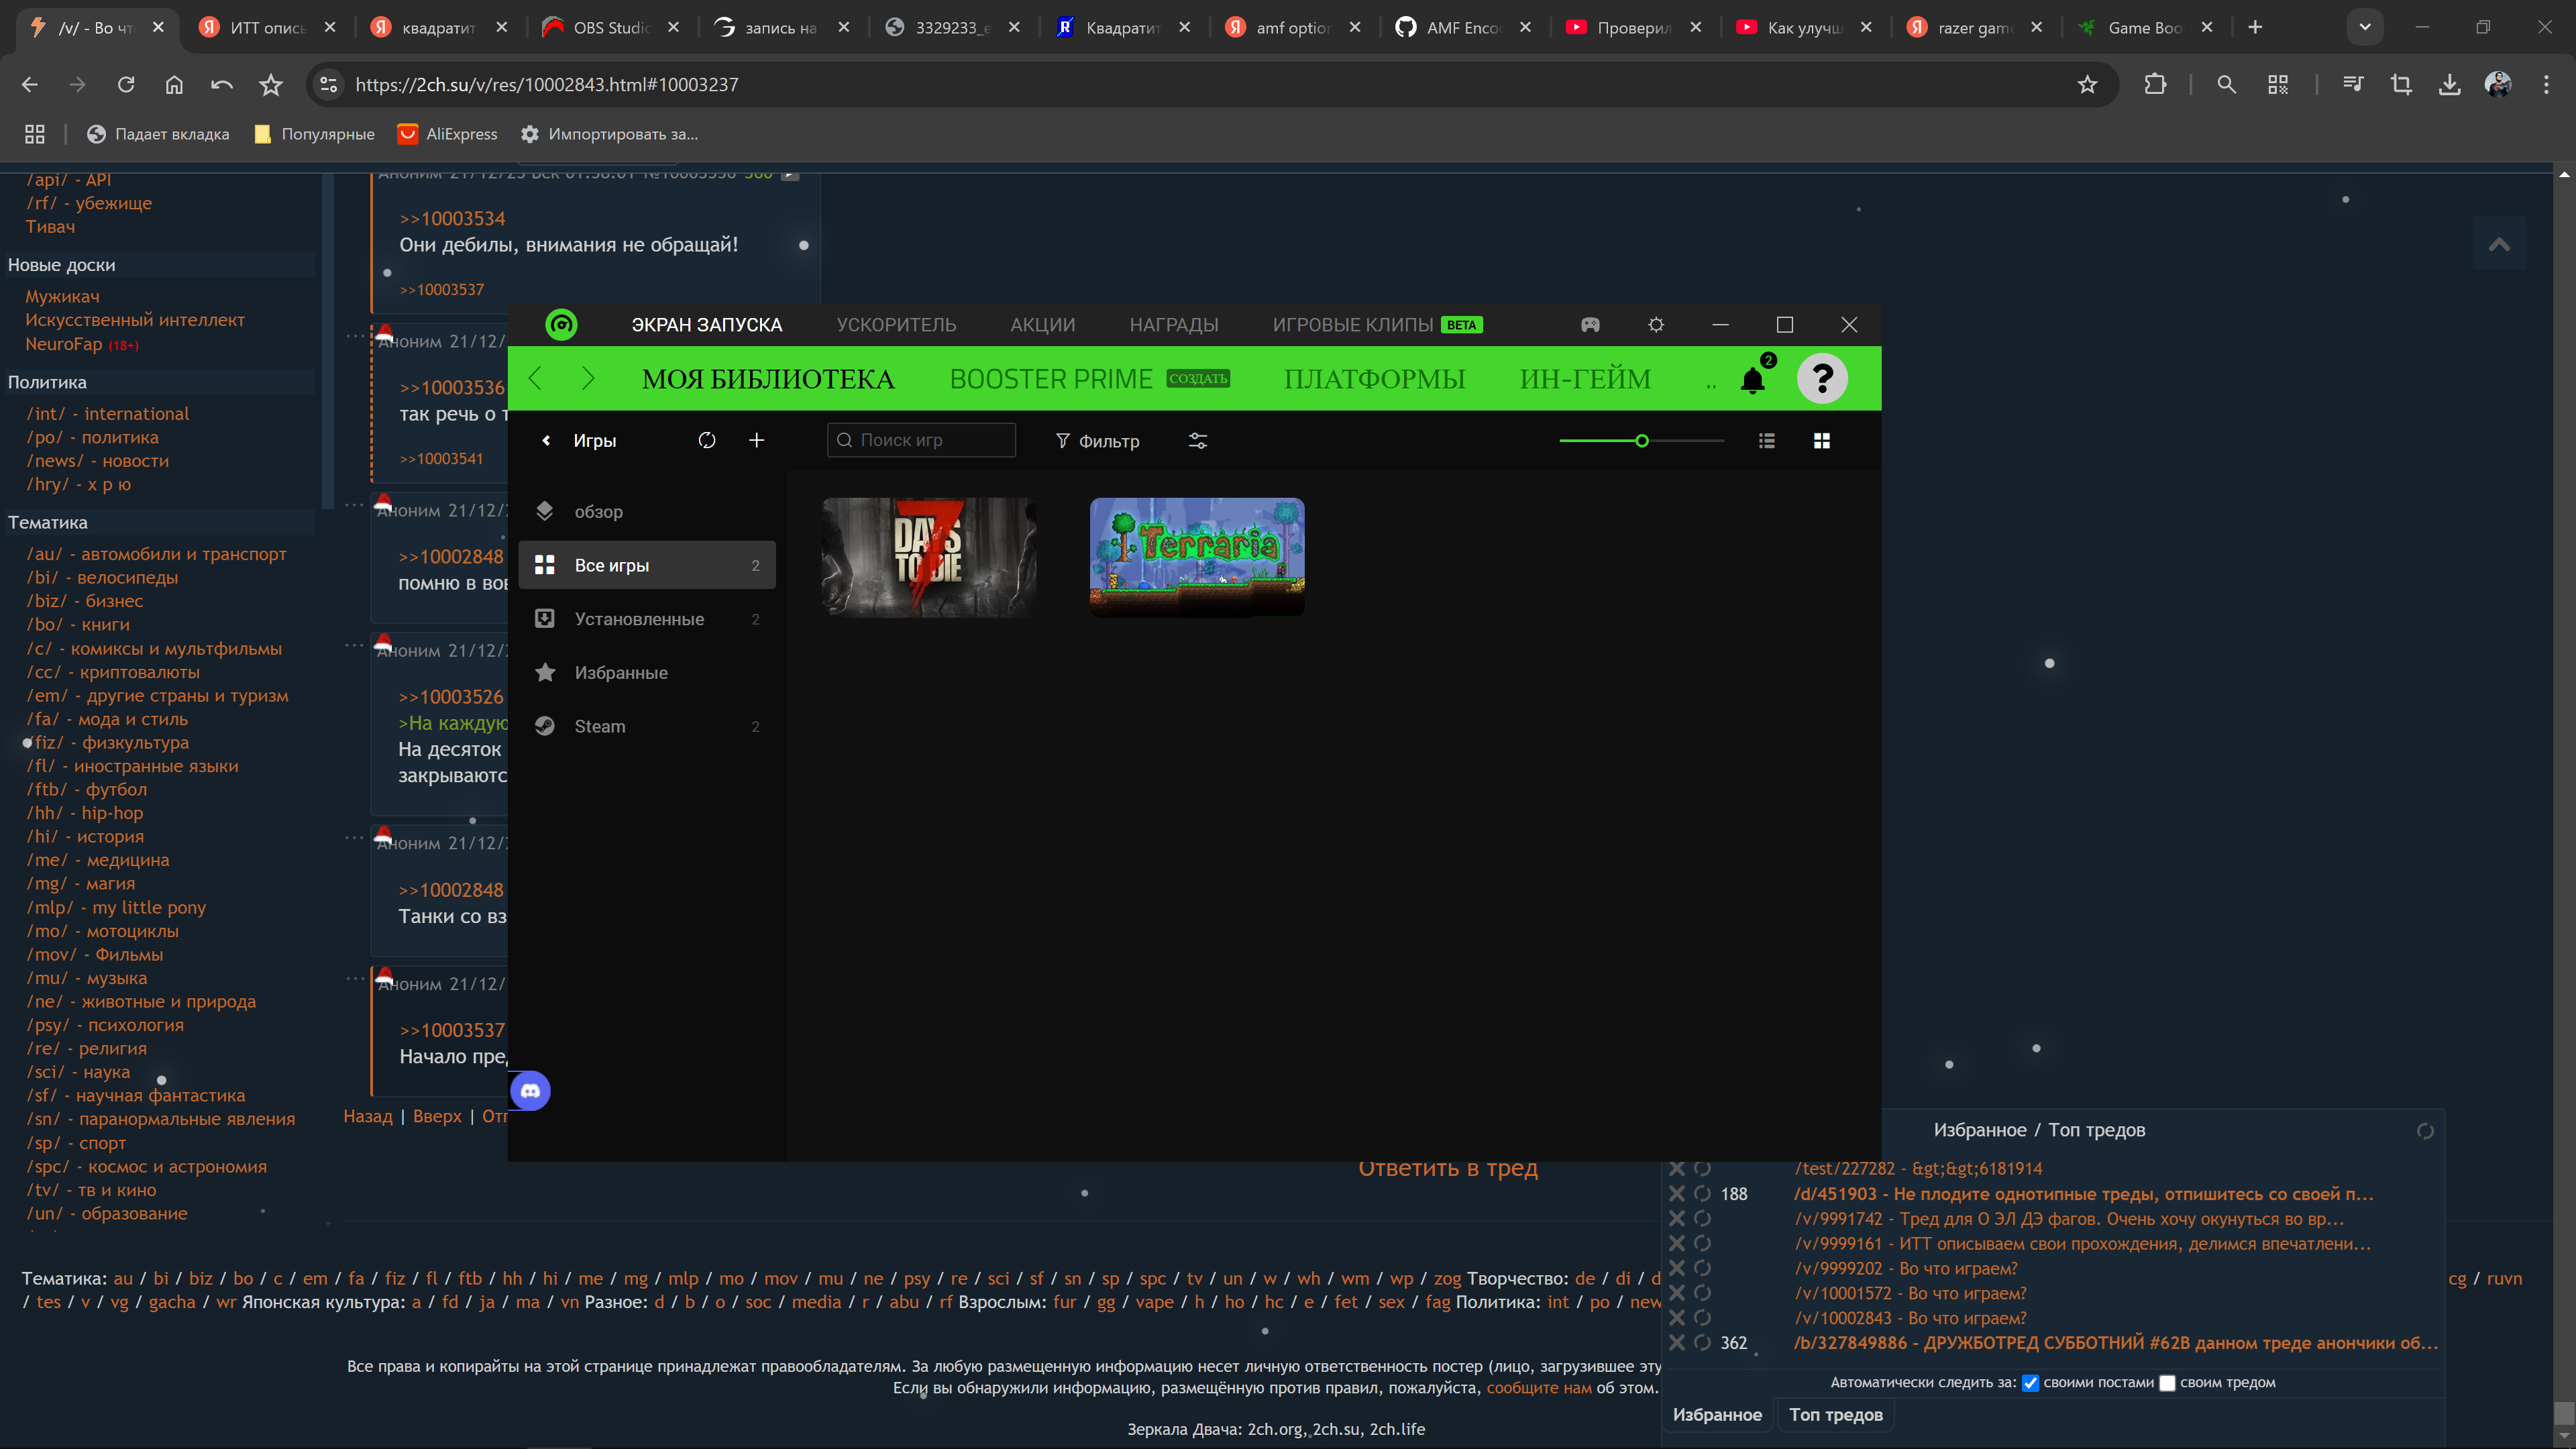
Task: Switch to the УСКОРИТЕЛЬ tab
Action: pos(896,325)
